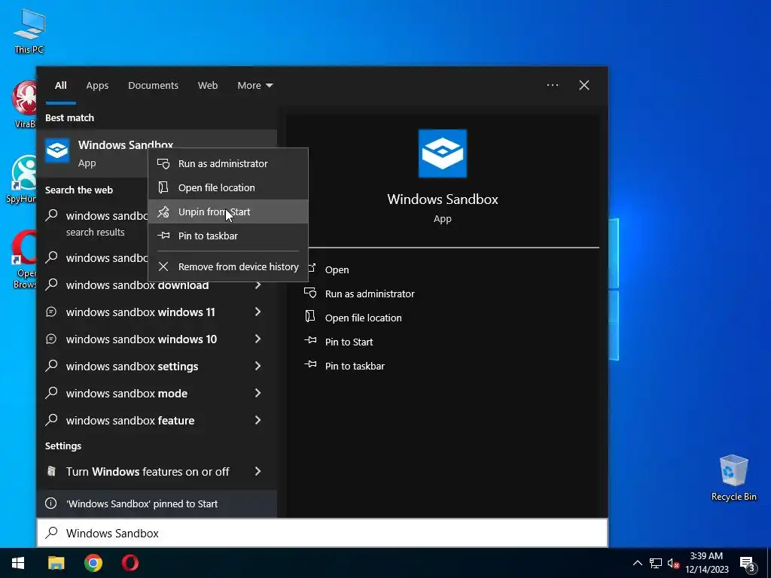The height and width of the screenshot is (578, 771).
Task: Expand Turn Windows features on or off arrow
Action: pos(258,472)
